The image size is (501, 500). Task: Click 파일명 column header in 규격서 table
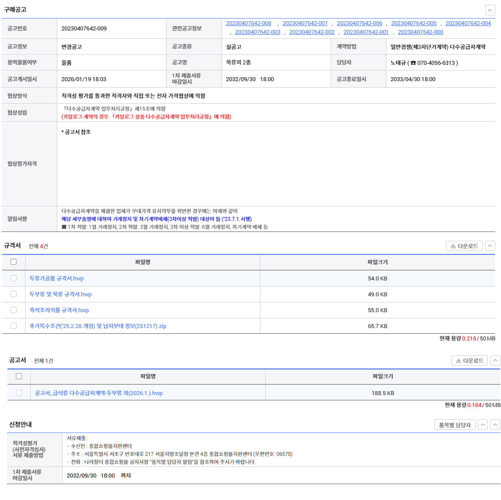143,262
